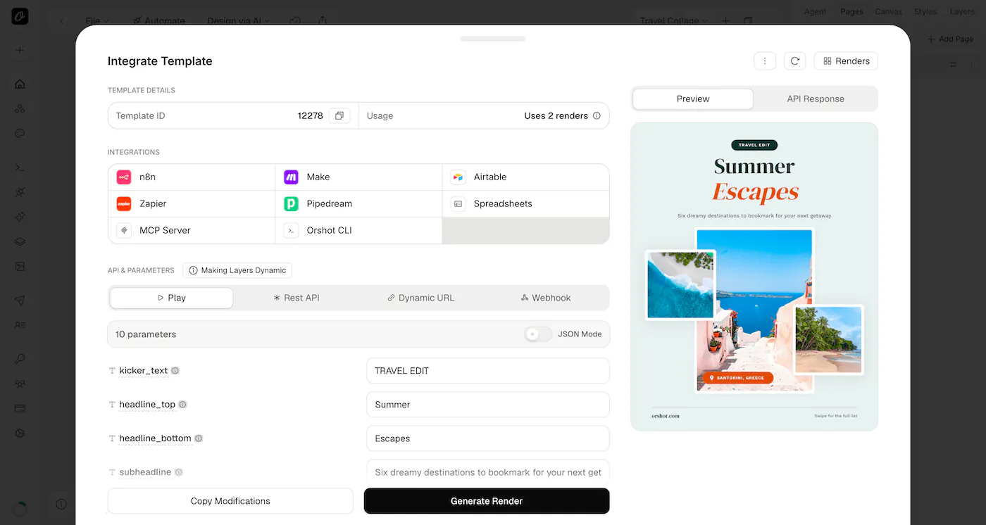Click the Summer Escapes preview image
Screen dimensions: 986x525
tap(754, 277)
